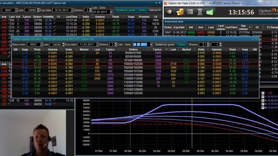Viewport: 278px width, 156px height.
Task: Select the 95000/97500 strikes row
Action: 135,53
